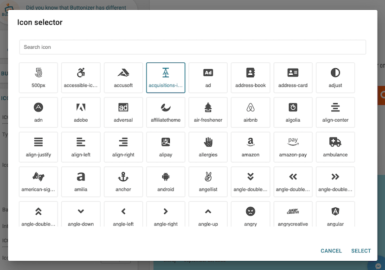Viewport: 385px width, 270px height.
Task: Pick the alipay icon
Action: pos(166,147)
